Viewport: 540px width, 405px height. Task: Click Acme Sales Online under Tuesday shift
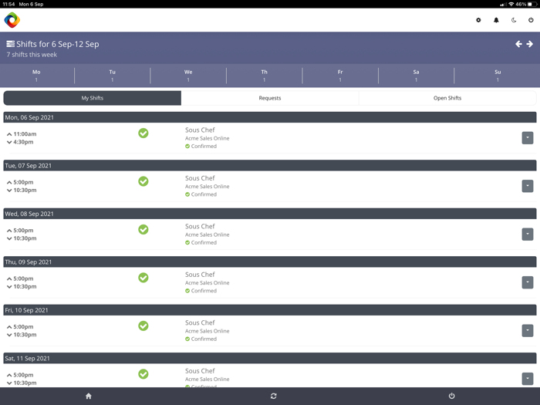tap(207, 187)
